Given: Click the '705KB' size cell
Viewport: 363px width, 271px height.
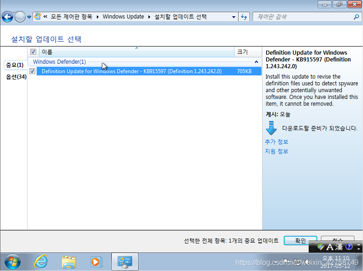Looking at the screenshot, I should point(244,71).
